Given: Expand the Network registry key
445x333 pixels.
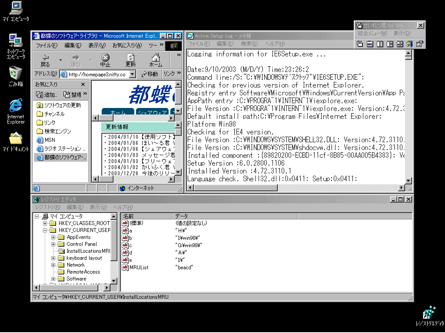Looking at the screenshot, I should [53, 265].
